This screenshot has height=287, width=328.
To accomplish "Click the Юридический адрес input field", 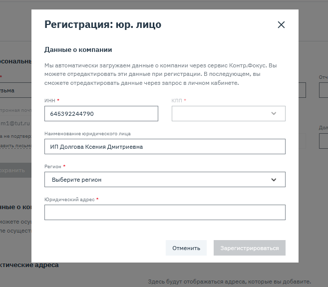I will (165, 212).
